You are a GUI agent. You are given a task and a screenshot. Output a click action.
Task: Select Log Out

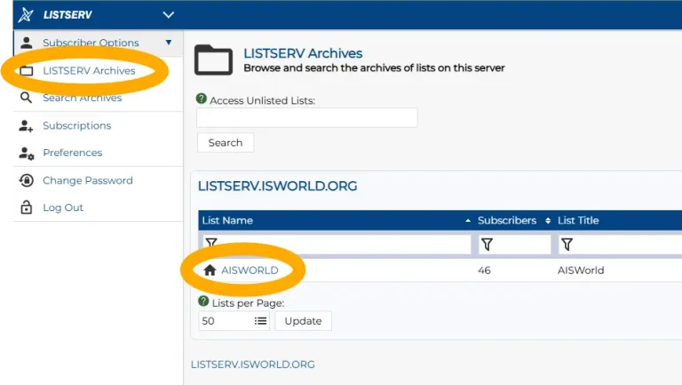[63, 208]
